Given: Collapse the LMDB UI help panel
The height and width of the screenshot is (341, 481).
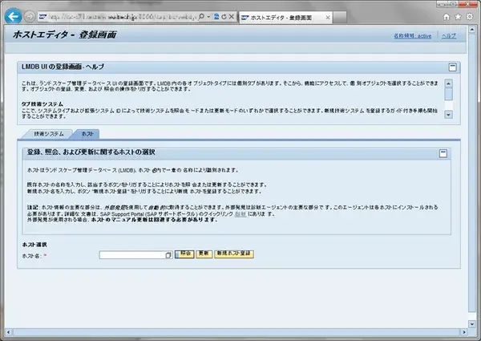Looking at the screenshot, I should tap(452, 67).
